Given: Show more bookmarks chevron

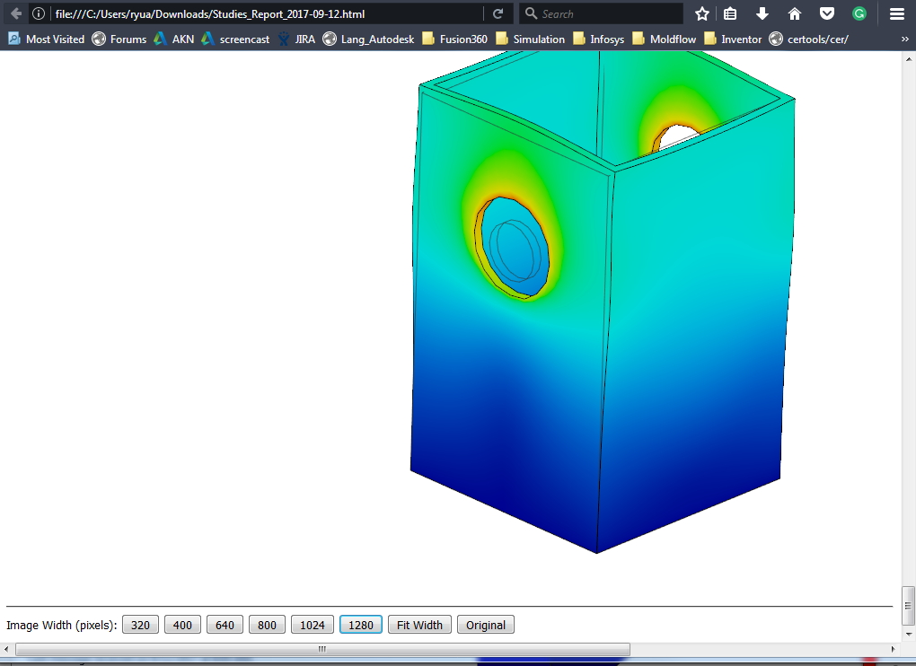Looking at the screenshot, I should (x=904, y=39).
